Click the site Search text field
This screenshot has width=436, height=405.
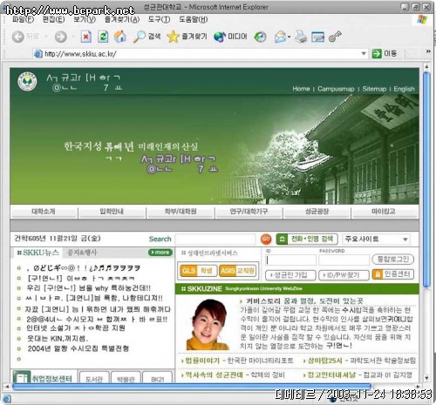click(215, 239)
